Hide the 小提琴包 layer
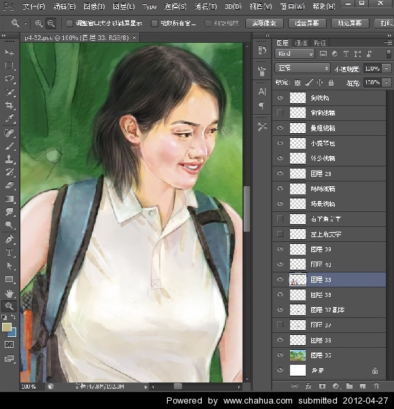 click(x=280, y=143)
